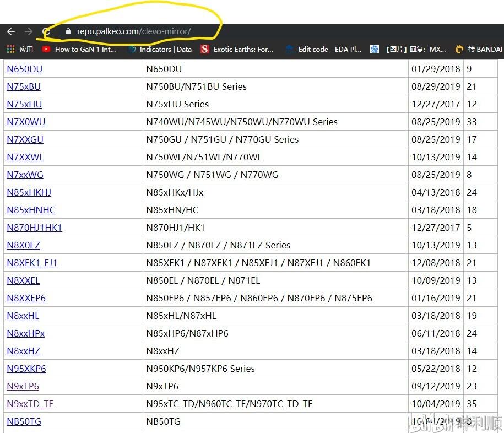Select the 'N750BU/N751BU Series' description text
Image resolution: width=504 pixels, height=433 pixels.
click(x=196, y=87)
